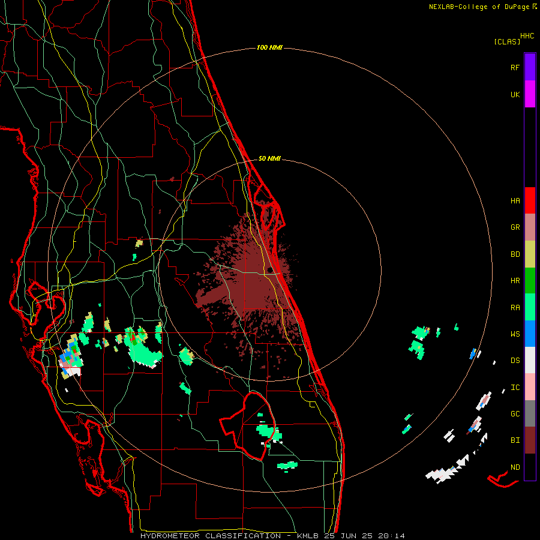Click the HHC product label
This screenshot has width=540, height=540.
point(527,36)
